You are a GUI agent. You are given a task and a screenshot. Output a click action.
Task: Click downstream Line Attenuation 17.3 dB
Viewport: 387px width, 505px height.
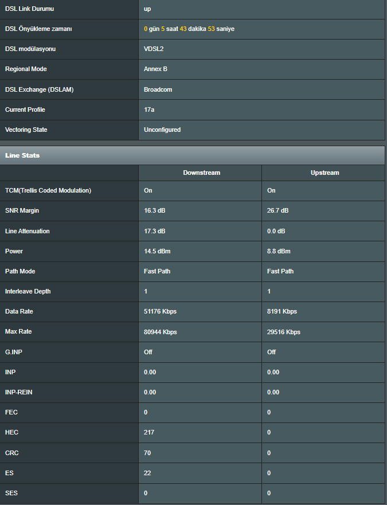coord(155,231)
